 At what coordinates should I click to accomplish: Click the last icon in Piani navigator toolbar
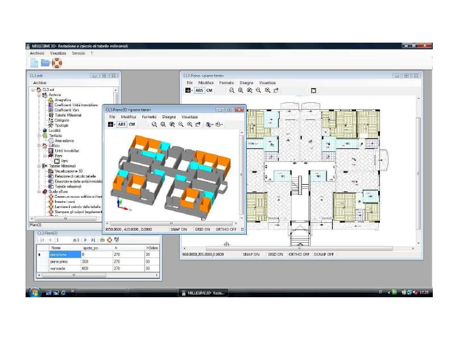117,240
